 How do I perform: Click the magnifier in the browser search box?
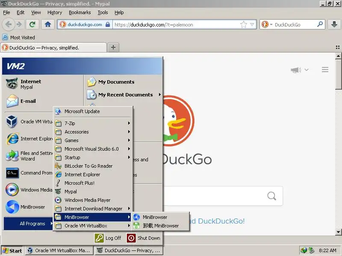coord(320,24)
